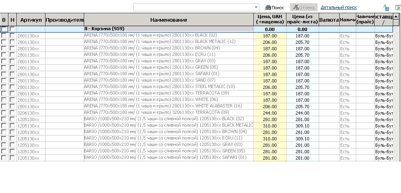
Task: Click 309.10 price in BARIO ECRU (11) row
Action: coord(302,139)
